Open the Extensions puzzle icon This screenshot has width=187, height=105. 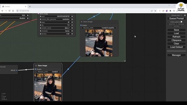(170, 11)
